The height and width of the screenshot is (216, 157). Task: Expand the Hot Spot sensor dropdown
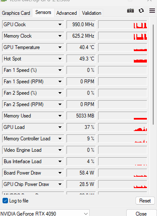coord(60,59)
